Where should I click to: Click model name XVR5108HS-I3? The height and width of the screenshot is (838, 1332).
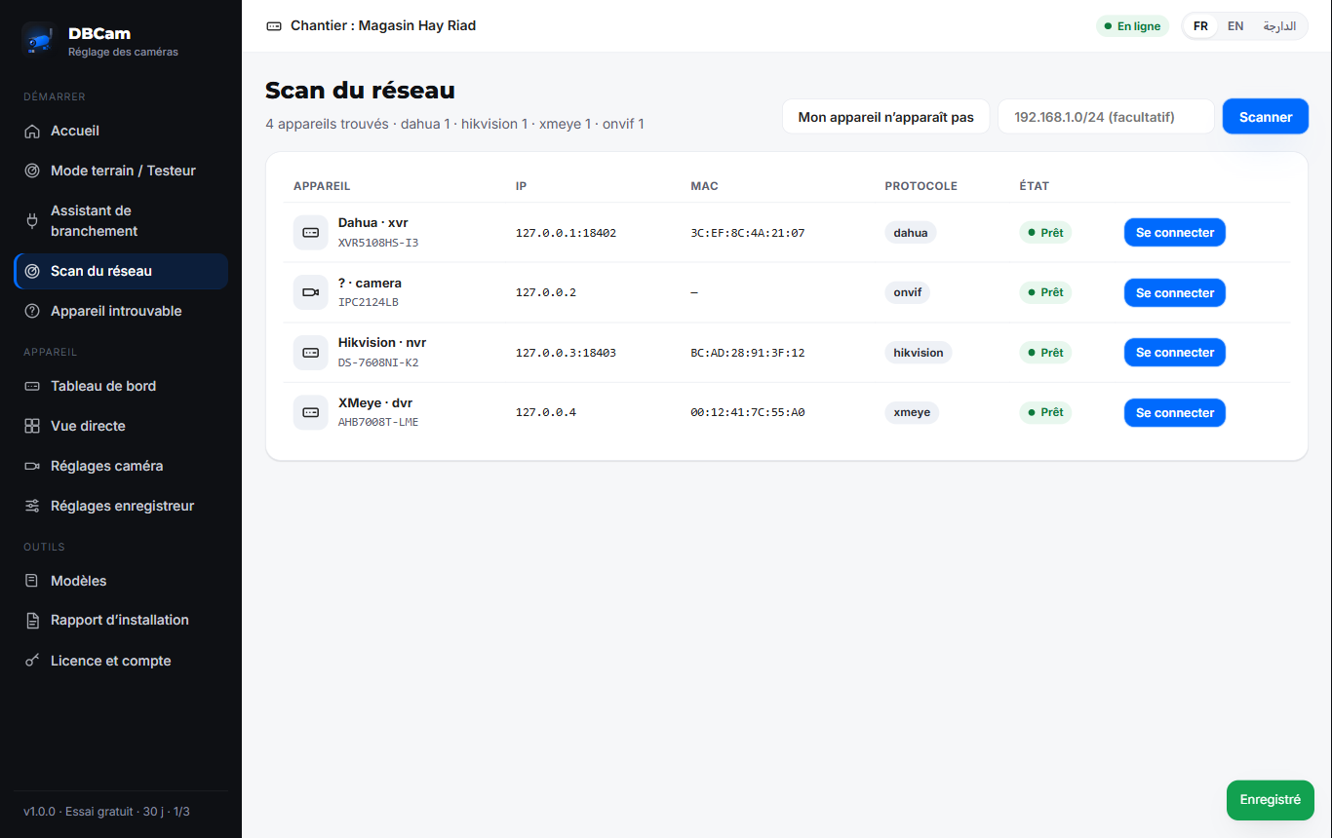click(378, 243)
